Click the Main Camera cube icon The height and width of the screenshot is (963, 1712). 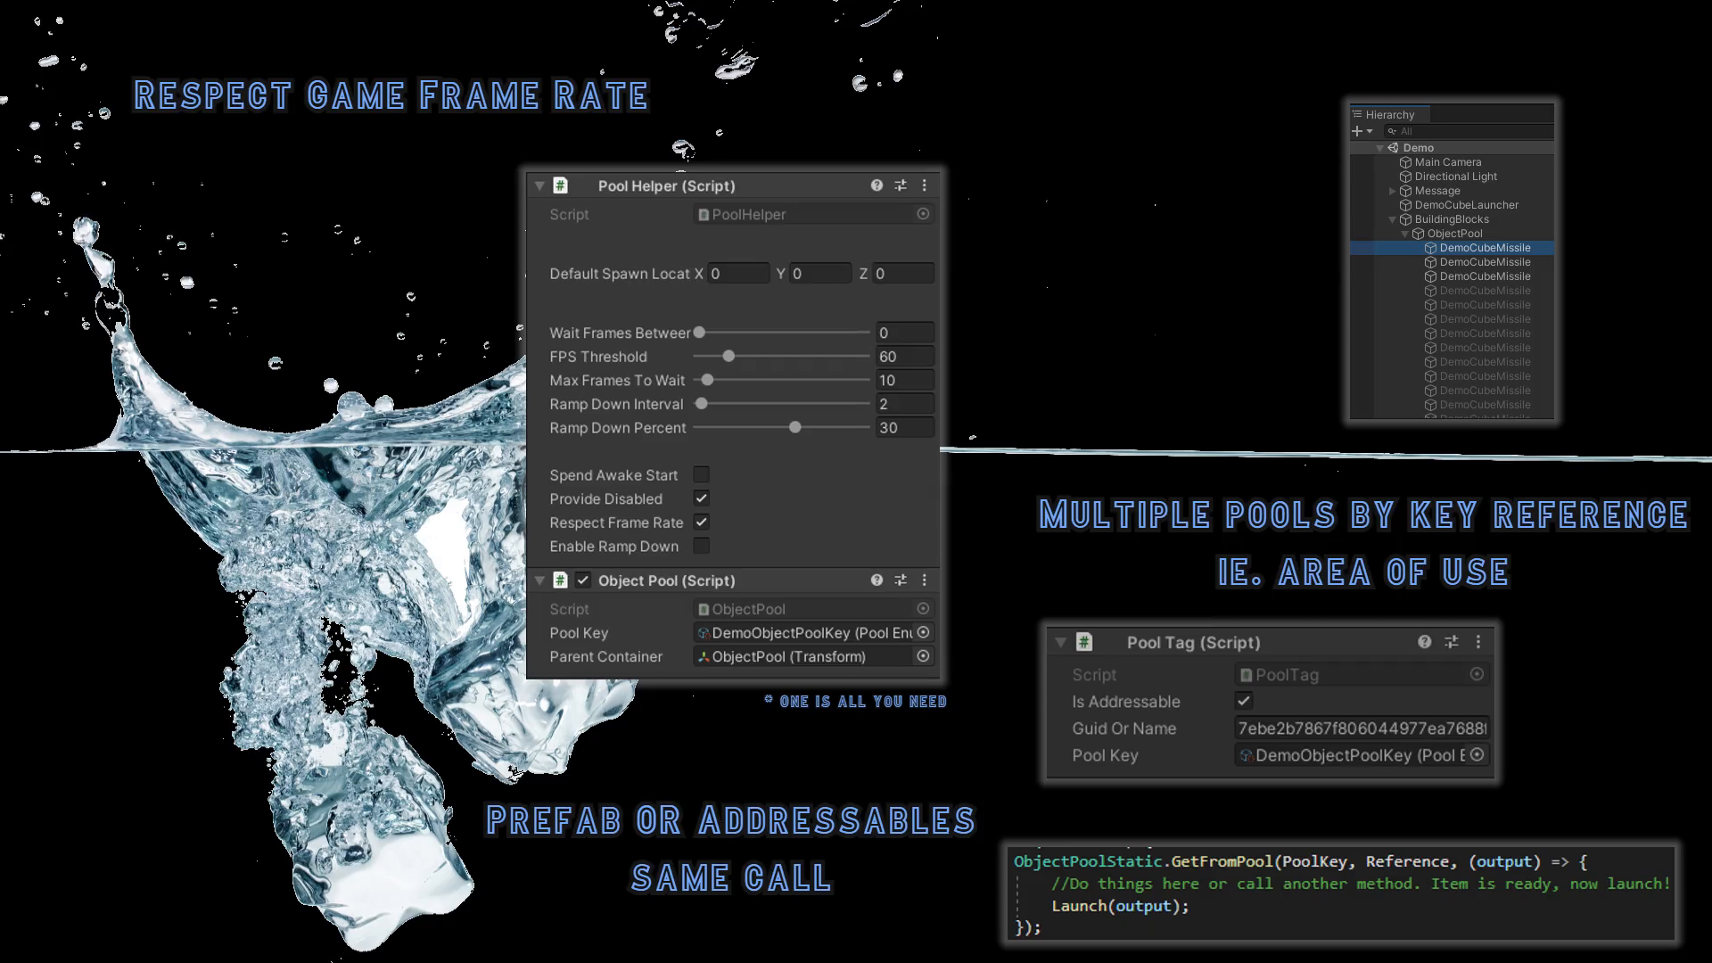point(1405,162)
